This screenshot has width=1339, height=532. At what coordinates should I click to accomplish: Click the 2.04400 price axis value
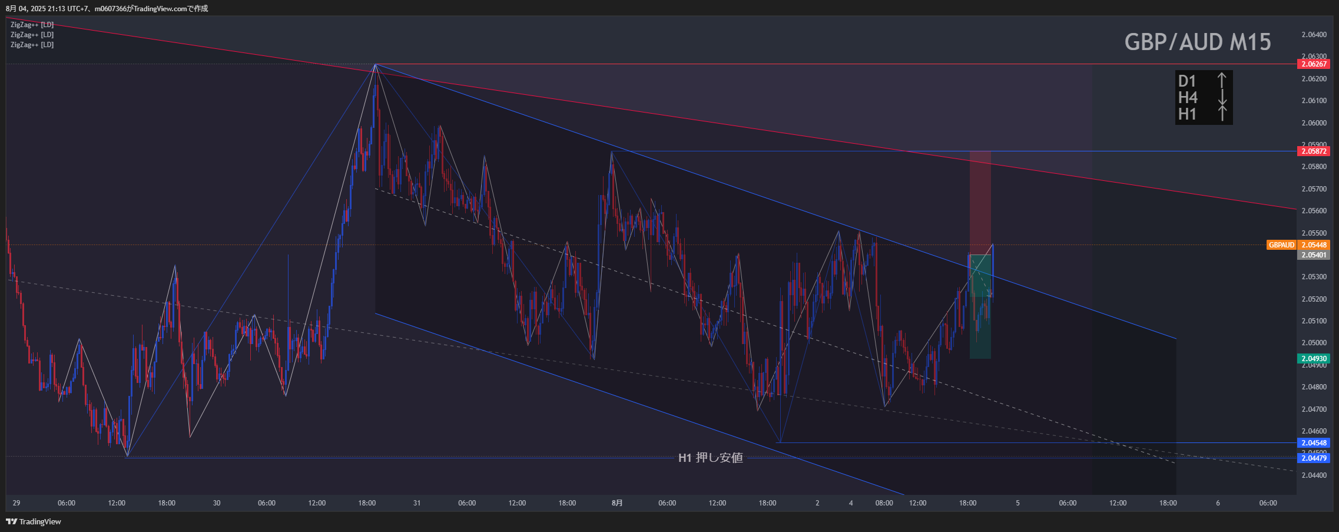click(1314, 475)
